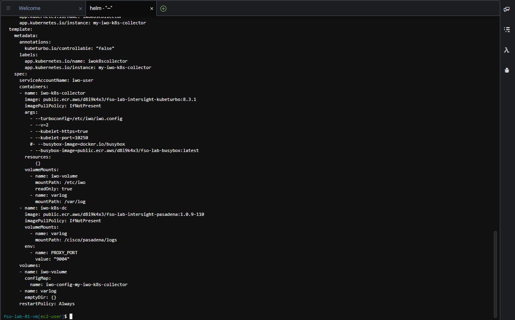
Task: Click 'emptyDir: {}' line
Action: pos(40,297)
